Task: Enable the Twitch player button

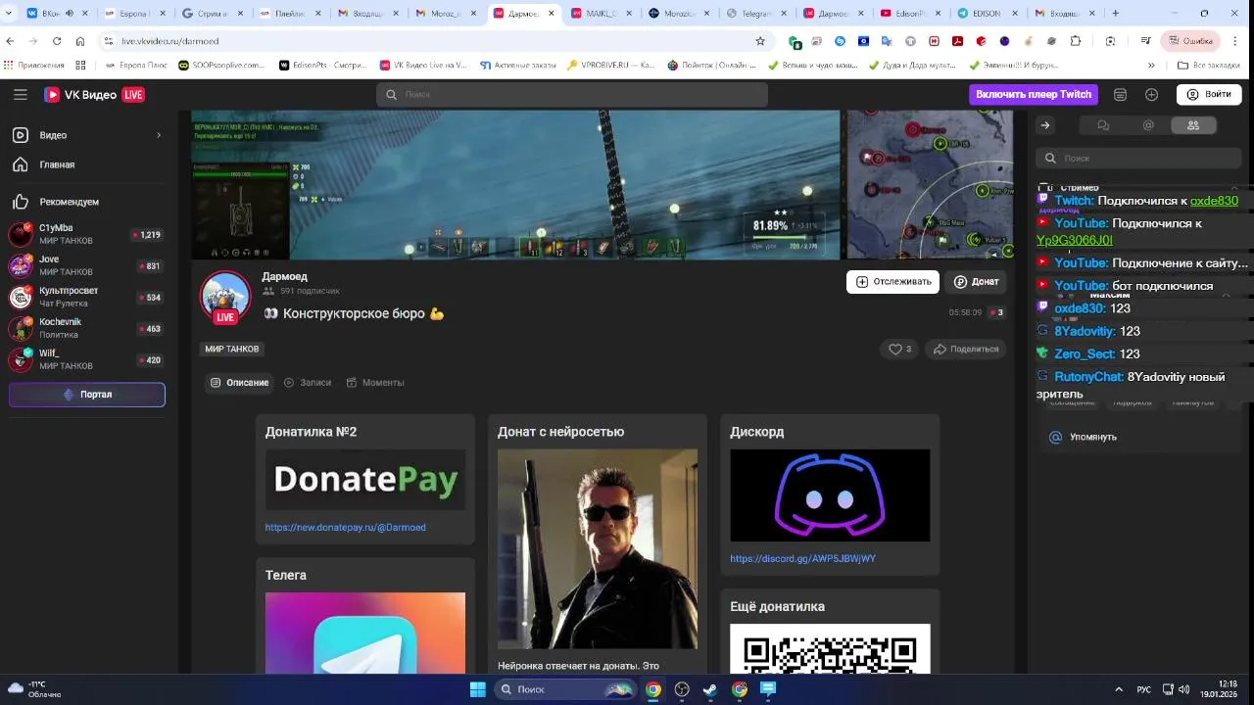Action: coord(1034,94)
